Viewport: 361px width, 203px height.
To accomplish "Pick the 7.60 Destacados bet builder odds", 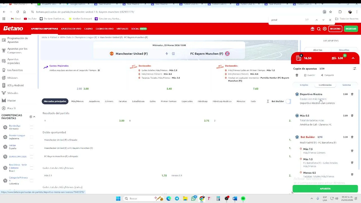I will coord(256,89).
